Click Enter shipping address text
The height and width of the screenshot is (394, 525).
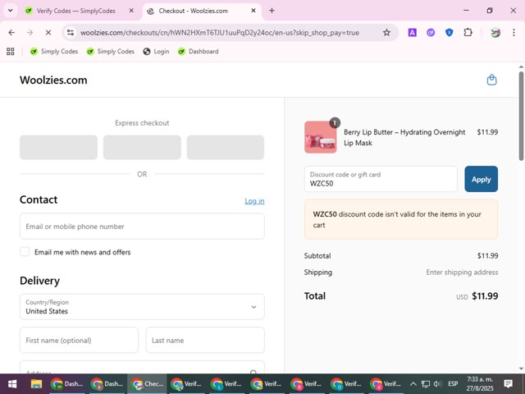462,272
